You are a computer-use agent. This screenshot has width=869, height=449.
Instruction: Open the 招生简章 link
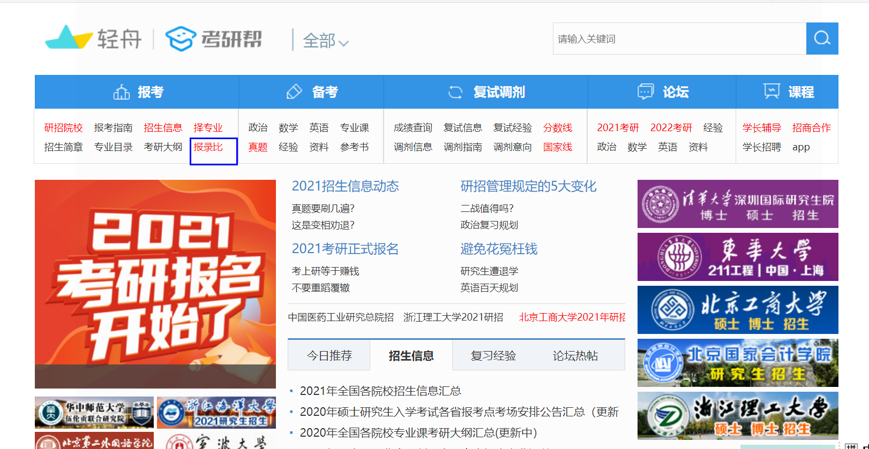click(x=63, y=147)
